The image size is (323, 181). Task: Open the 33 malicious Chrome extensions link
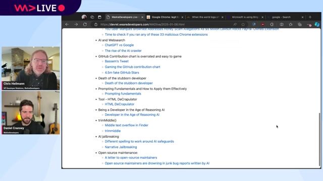(156, 35)
